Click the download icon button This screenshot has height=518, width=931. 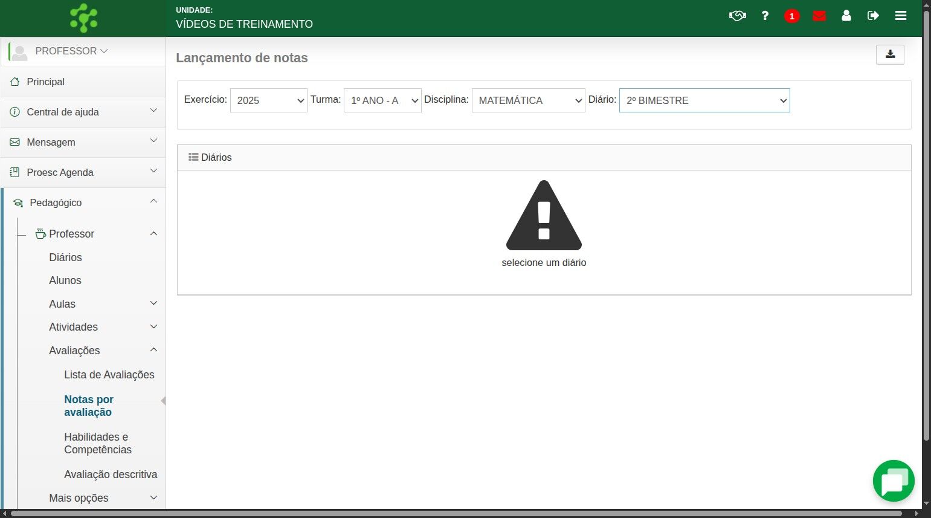[890, 54]
